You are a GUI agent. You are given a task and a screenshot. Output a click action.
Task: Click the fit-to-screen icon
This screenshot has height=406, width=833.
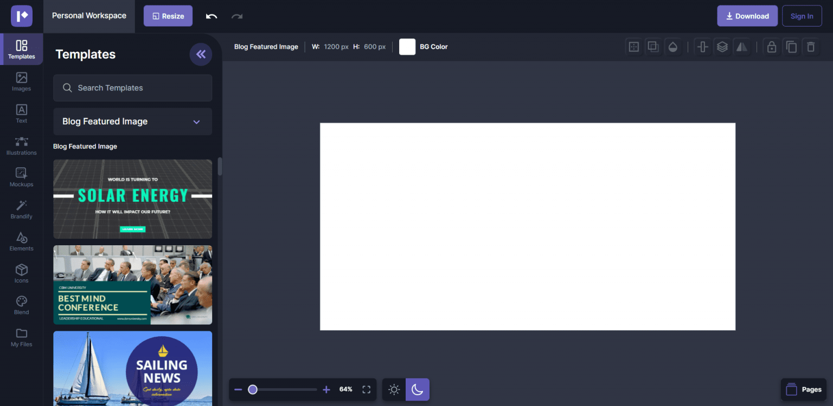[366, 389]
